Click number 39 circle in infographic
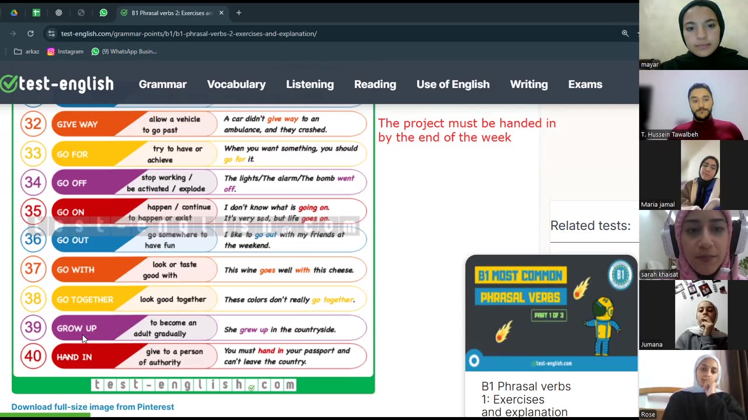 (33, 328)
